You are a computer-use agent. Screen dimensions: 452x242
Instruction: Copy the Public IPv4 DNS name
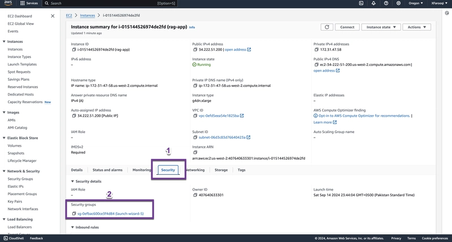tap(316, 65)
